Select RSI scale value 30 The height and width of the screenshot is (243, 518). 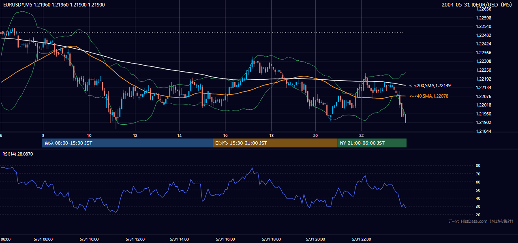click(478, 207)
